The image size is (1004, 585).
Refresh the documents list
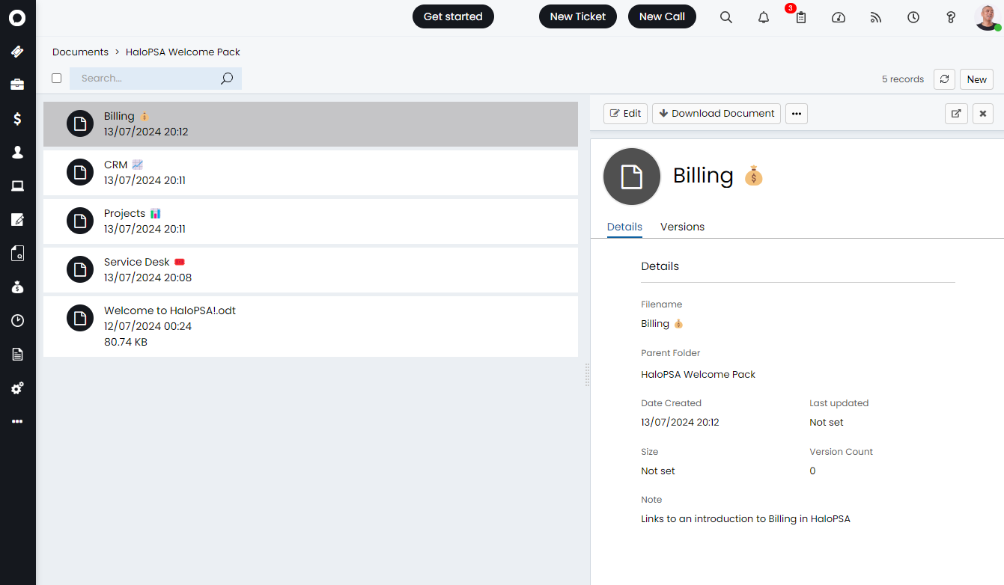pos(945,79)
